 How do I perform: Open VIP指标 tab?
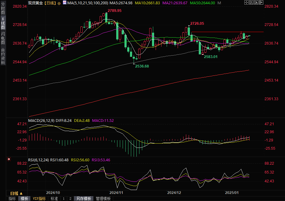coord(39,199)
